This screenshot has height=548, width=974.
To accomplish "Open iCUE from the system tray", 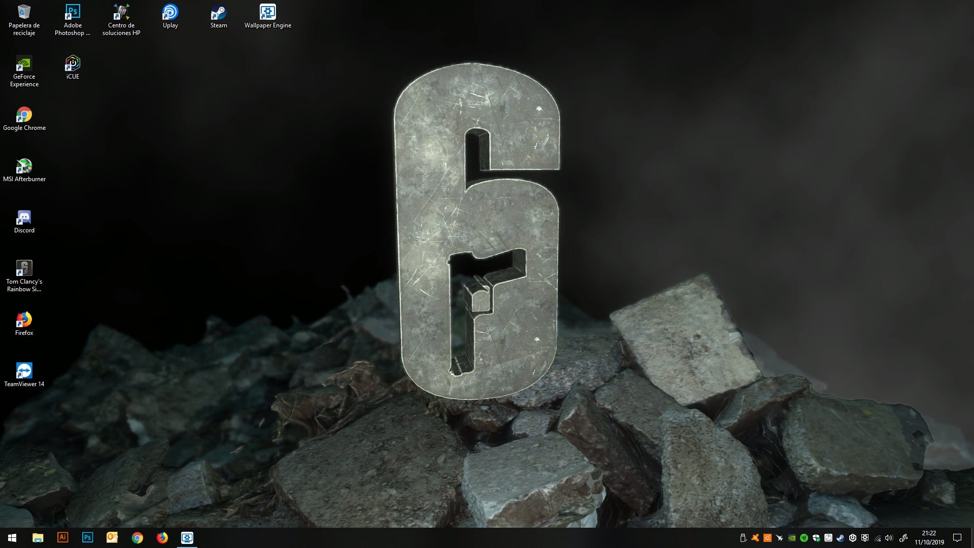I will (x=853, y=538).
